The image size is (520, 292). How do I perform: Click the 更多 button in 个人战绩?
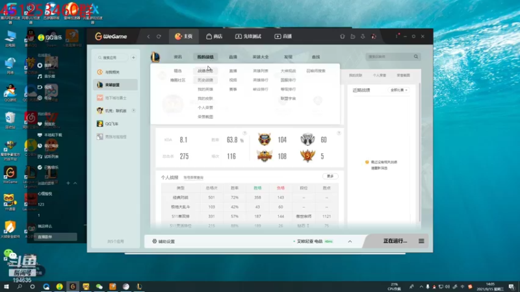[x=330, y=176]
